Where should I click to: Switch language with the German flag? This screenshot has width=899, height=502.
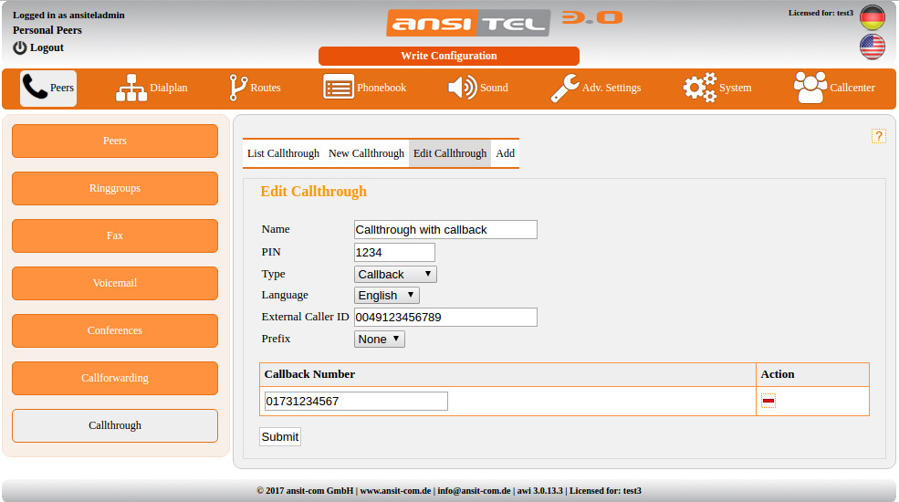872,17
